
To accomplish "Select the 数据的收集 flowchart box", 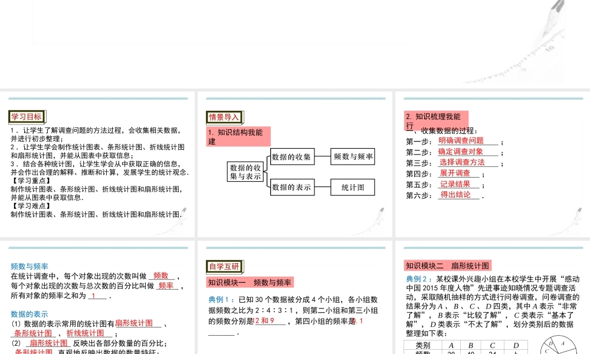I will 293,158.
